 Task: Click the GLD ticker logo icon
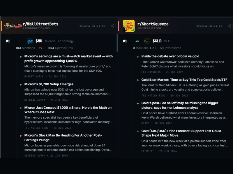coord(147,41)
